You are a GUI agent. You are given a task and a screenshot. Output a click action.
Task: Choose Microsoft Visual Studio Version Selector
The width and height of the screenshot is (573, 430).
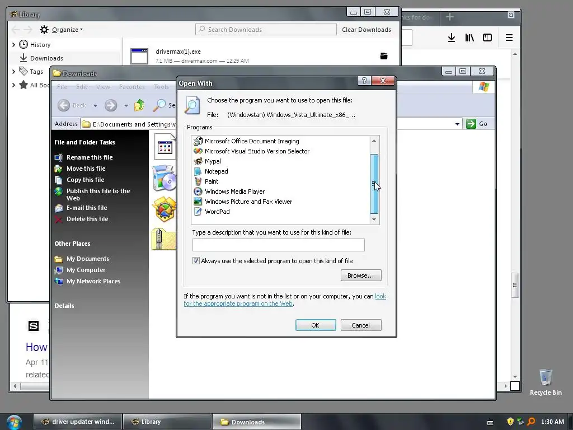pos(251,151)
